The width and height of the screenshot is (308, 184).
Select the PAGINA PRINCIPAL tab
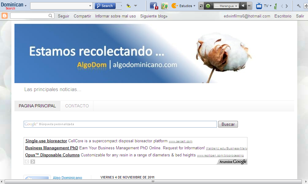[37, 106]
